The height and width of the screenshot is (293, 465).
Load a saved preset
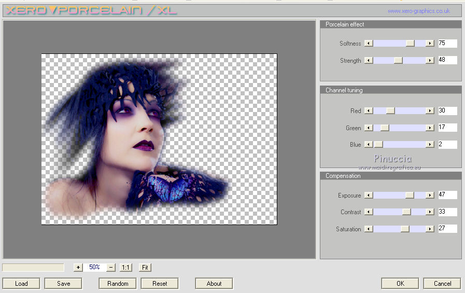(x=21, y=284)
